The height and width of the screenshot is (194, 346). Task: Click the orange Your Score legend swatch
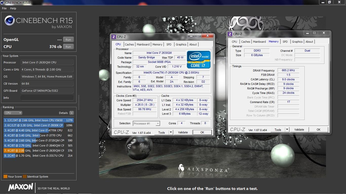coord(5,177)
